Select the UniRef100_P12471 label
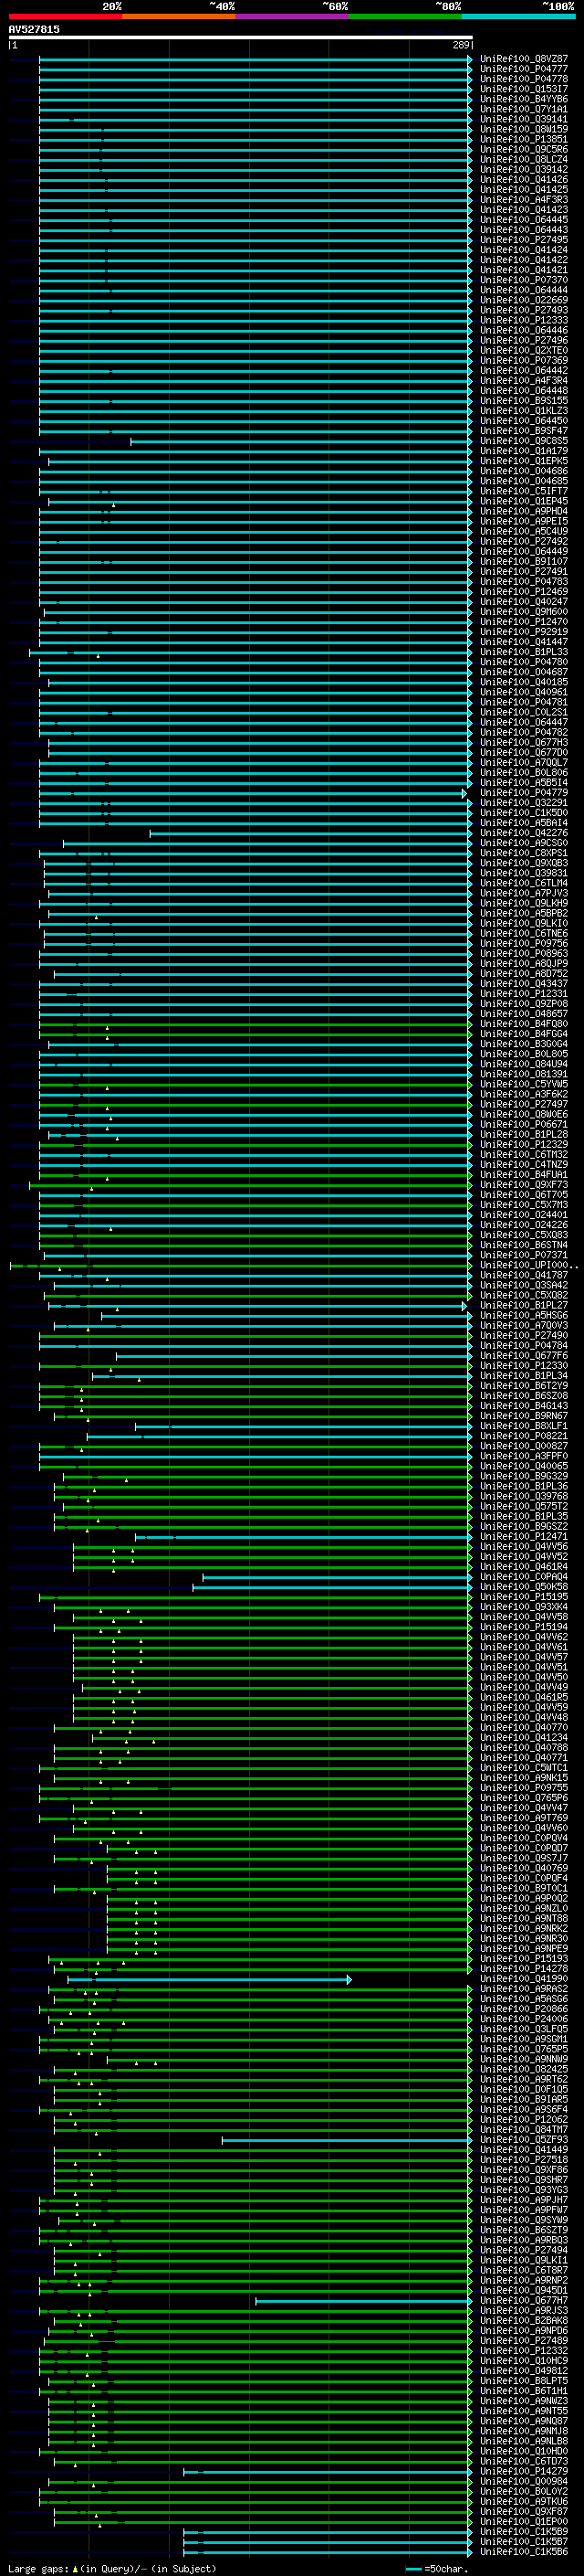This screenshot has width=584, height=2576. click(524, 1537)
